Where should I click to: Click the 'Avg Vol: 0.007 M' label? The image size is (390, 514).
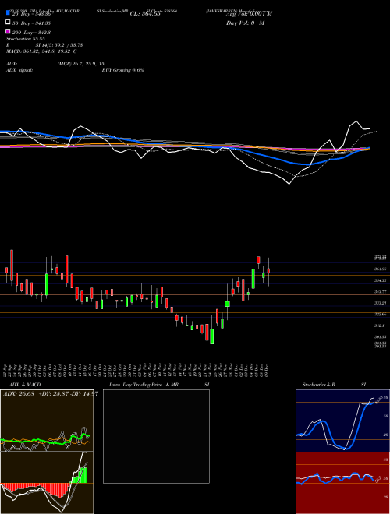[249, 13]
